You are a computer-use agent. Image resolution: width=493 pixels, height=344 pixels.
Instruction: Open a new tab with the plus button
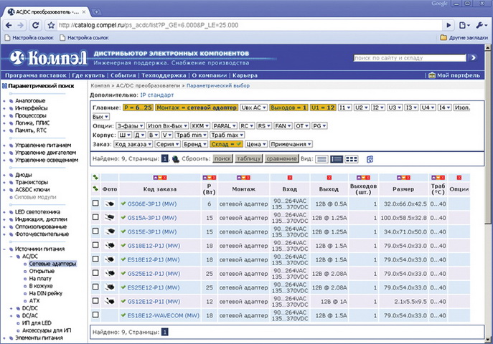(x=96, y=12)
